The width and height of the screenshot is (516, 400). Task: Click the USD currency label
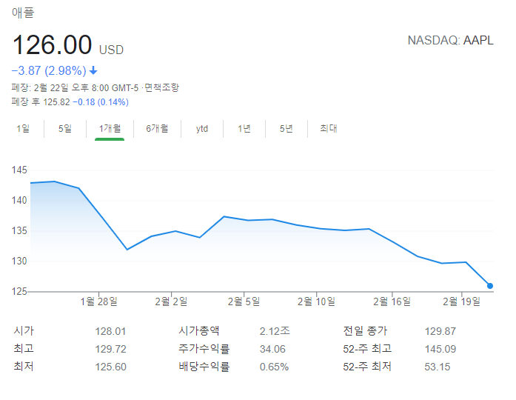pos(111,50)
